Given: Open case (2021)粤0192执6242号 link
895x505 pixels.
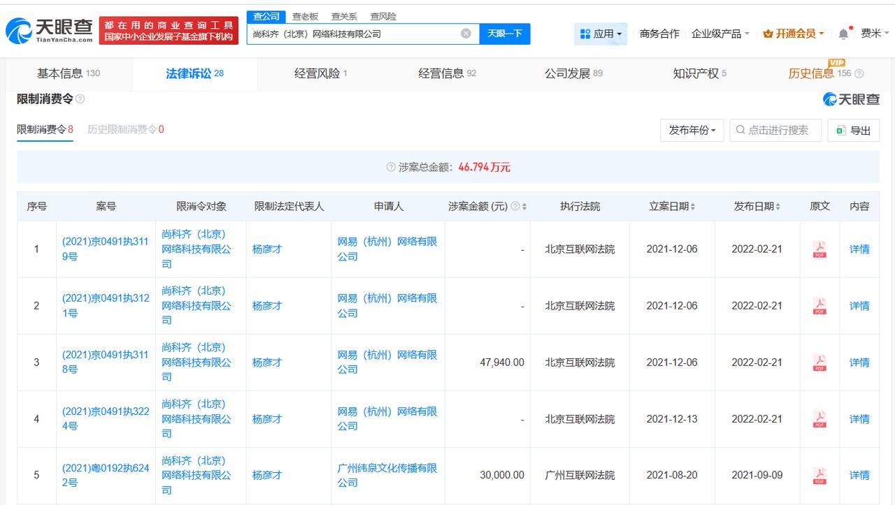Looking at the screenshot, I should pyautogui.click(x=106, y=475).
